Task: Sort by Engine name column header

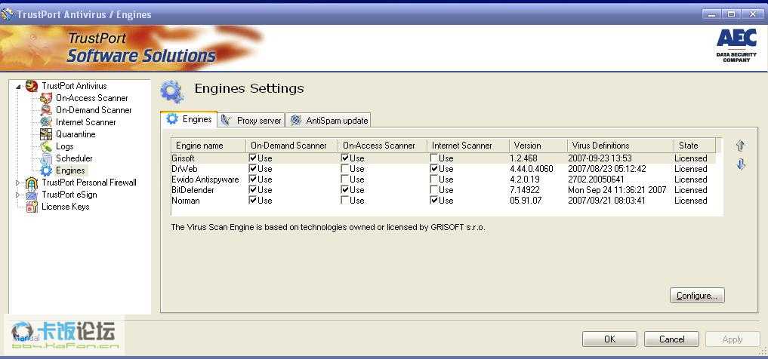Action: pyautogui.click(x=208, y=146)
